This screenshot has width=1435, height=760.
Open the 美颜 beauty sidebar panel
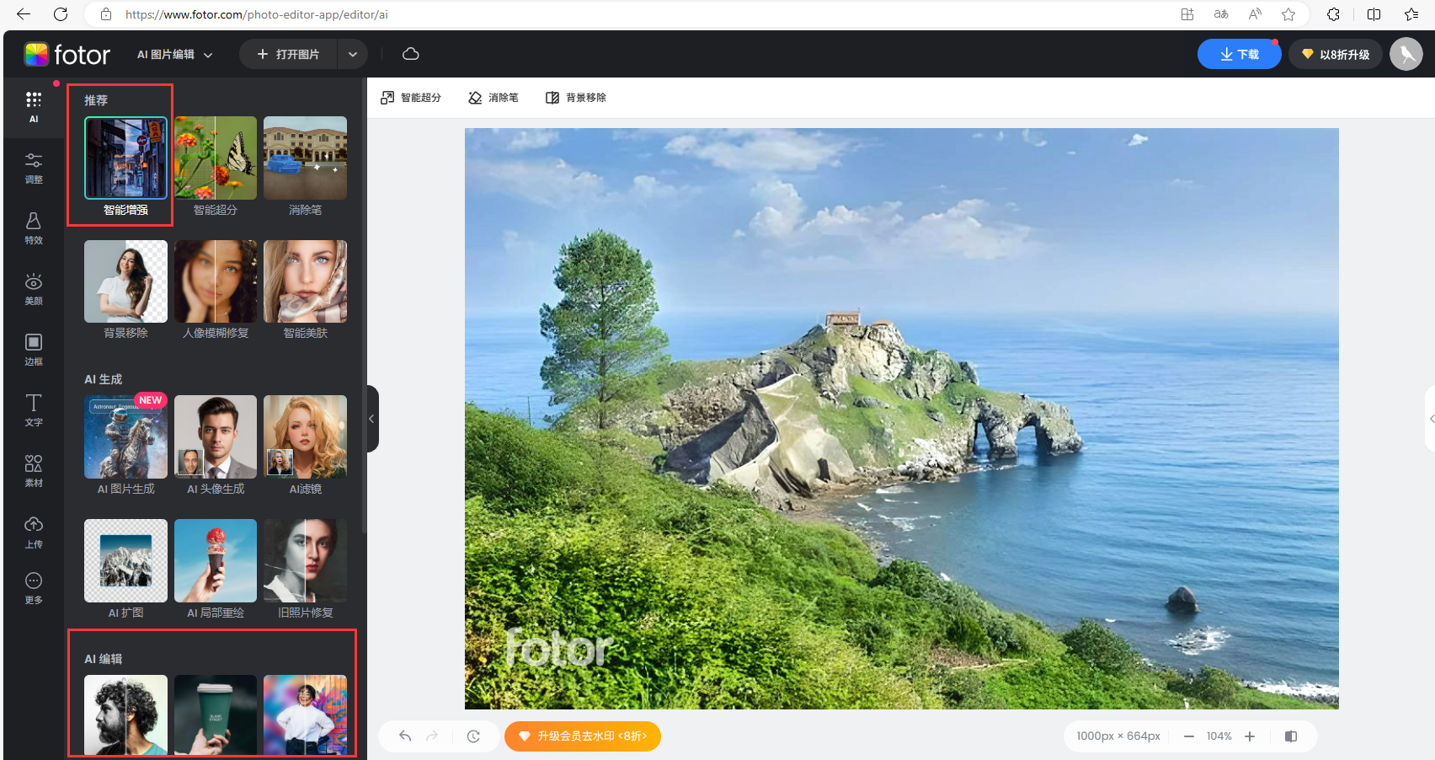point(34,289)
